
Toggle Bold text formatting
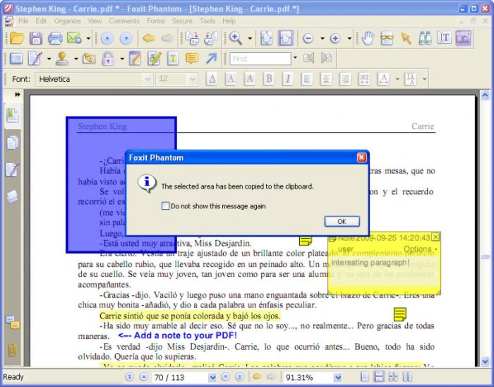(269, 79)
